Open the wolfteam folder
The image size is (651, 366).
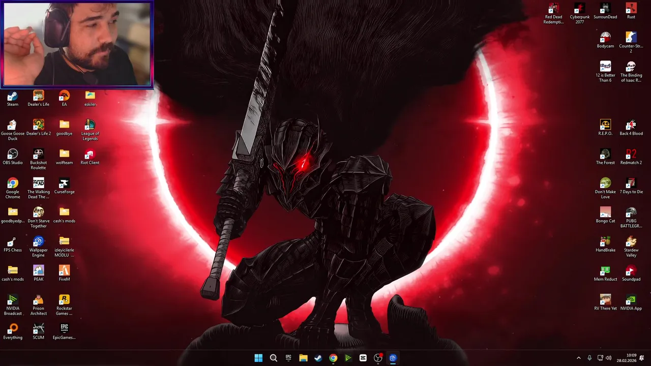64,157
